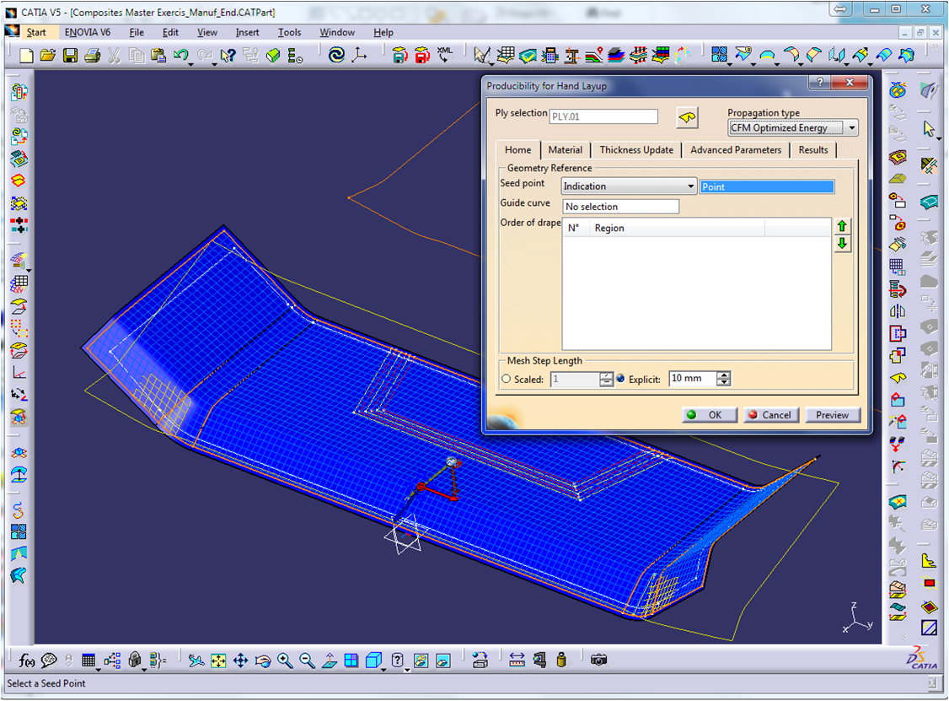Screen dimensions: 949x701
Task: Click the Save icon in top toolbar
Action: coord(70,56)
